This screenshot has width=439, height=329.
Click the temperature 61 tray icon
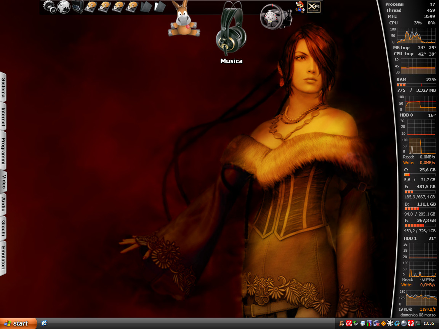tap(417, 323)
